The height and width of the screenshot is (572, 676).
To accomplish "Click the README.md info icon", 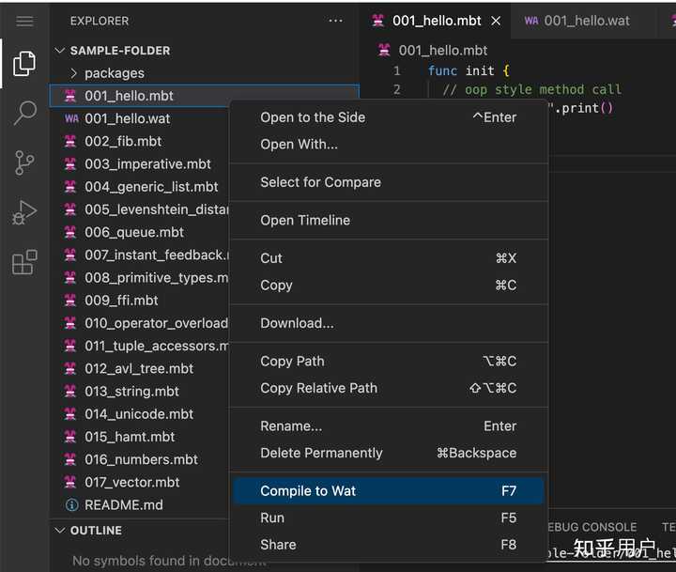I will [x=71, y=505].
